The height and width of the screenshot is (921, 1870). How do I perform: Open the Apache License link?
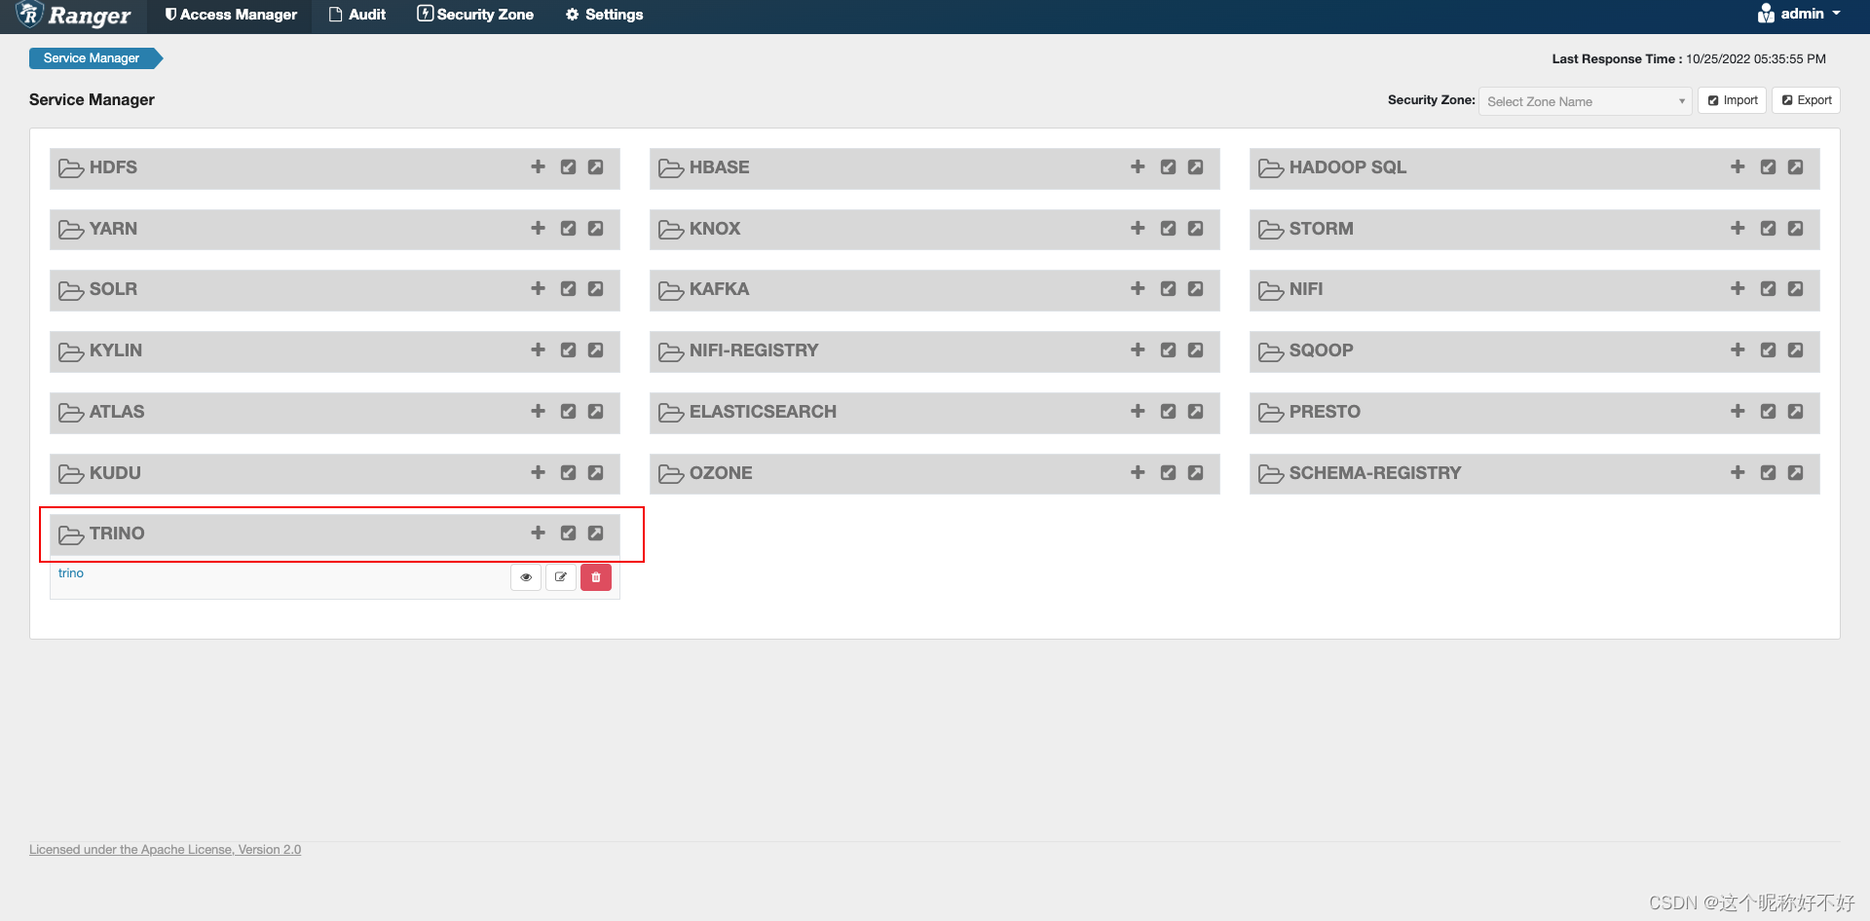(165, 850)
